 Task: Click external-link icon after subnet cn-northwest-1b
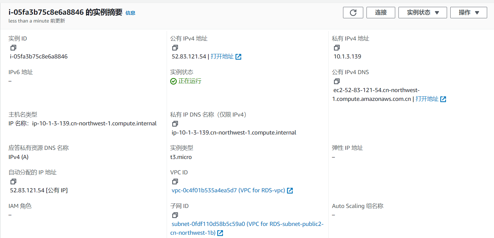[x=220, y=233]
